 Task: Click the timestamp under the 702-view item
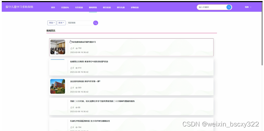click(x=79, y=52)
